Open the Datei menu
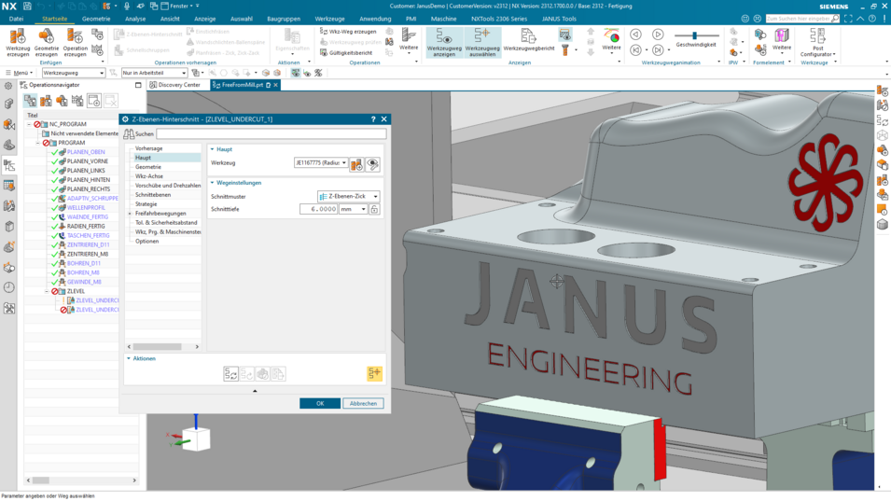 (17, 19)
